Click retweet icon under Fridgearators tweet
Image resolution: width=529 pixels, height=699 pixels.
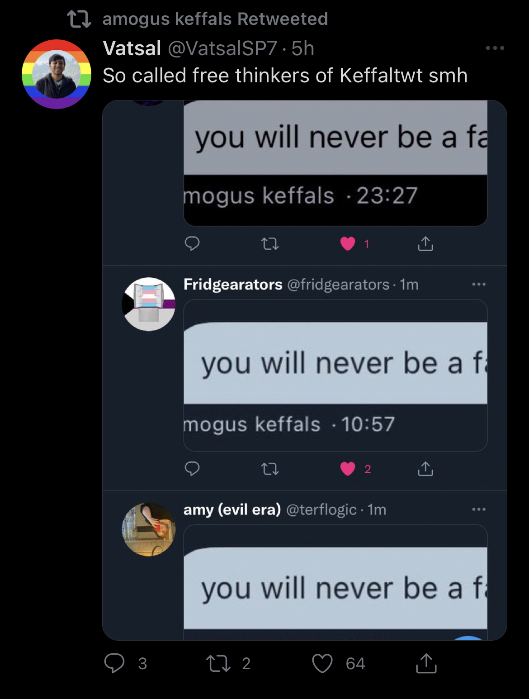[x=270, y=469]
